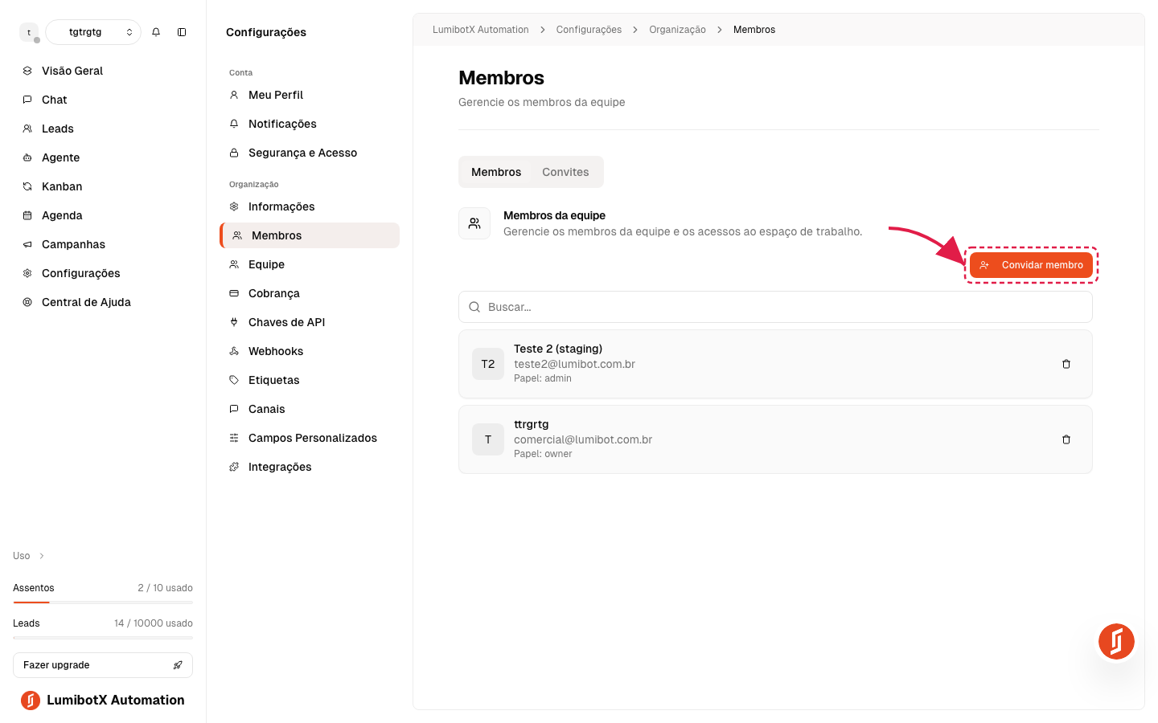Click the Leads usage progress bar

tap(103, 637)
